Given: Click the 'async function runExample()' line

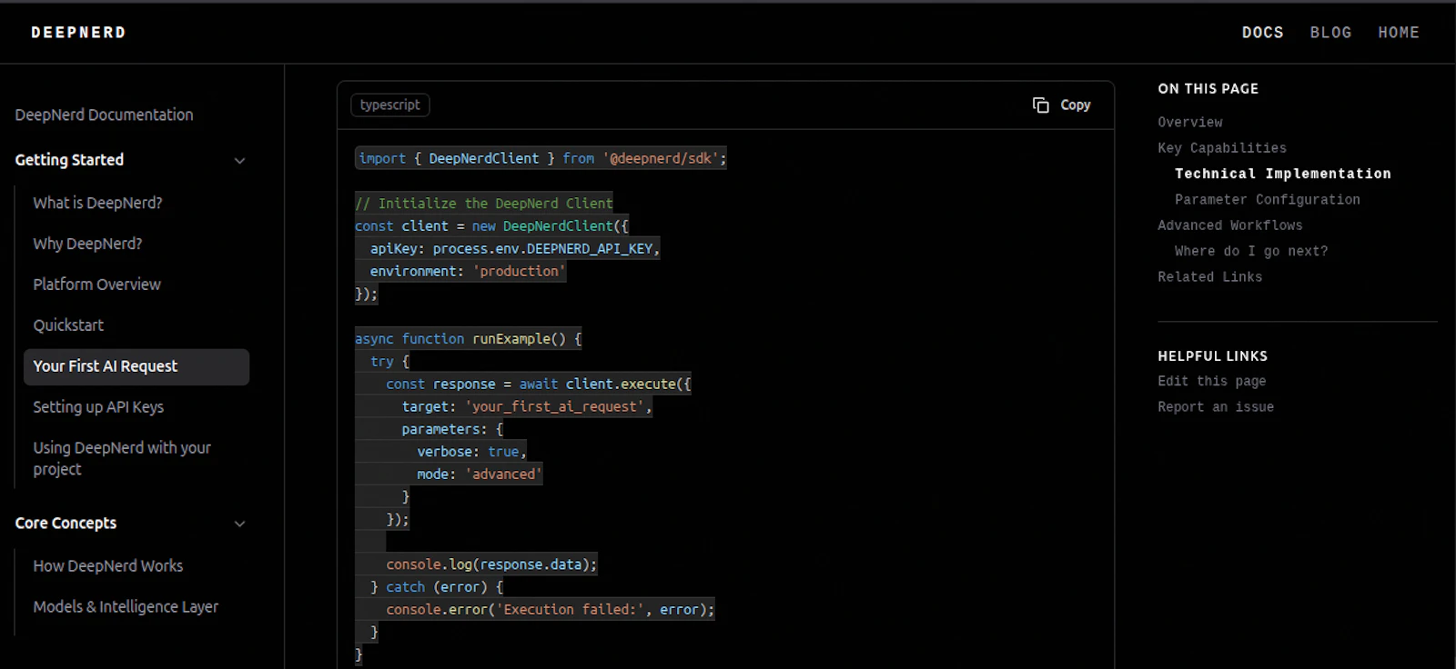Looking at the screenshot, I should click(x=468, y=339).
